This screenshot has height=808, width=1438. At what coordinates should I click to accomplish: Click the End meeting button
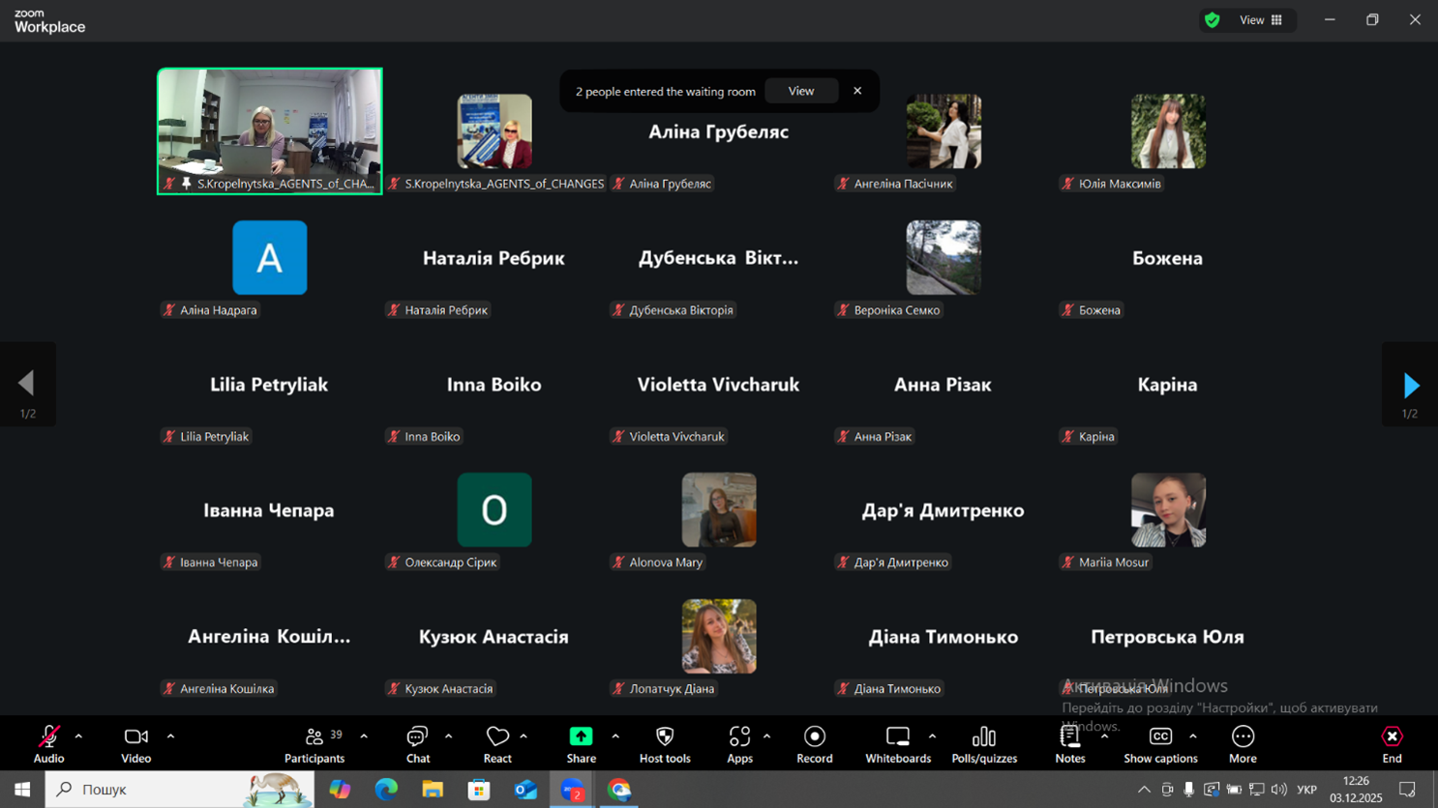[1391, 744]
